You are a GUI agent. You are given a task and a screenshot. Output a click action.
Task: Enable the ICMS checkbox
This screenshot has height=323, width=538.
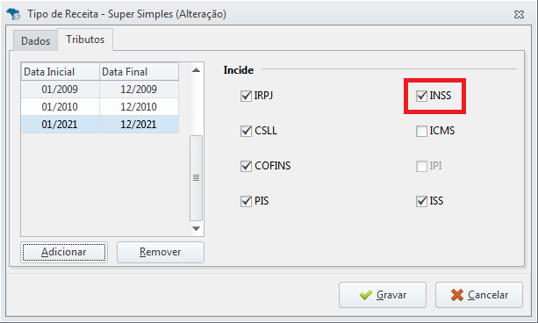click(x=421, y=131)
